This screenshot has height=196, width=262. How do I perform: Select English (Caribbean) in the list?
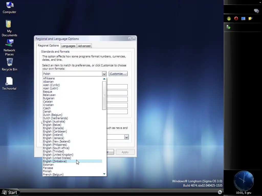click(72, 131)
